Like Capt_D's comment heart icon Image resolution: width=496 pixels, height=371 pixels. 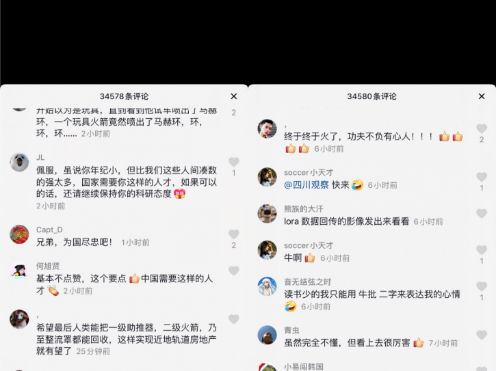click(x=234, y=234)
